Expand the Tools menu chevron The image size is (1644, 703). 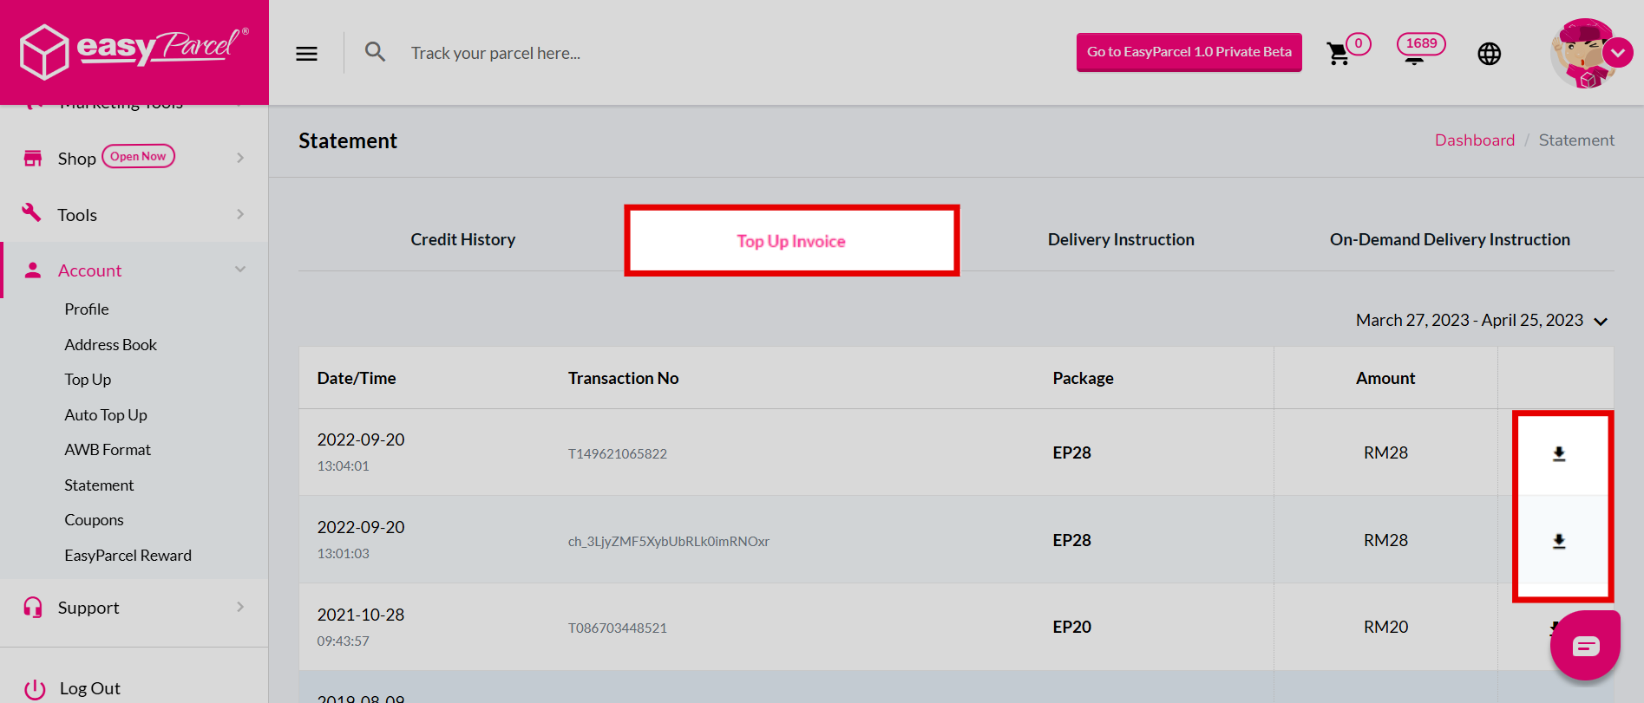tap(240, 214)
